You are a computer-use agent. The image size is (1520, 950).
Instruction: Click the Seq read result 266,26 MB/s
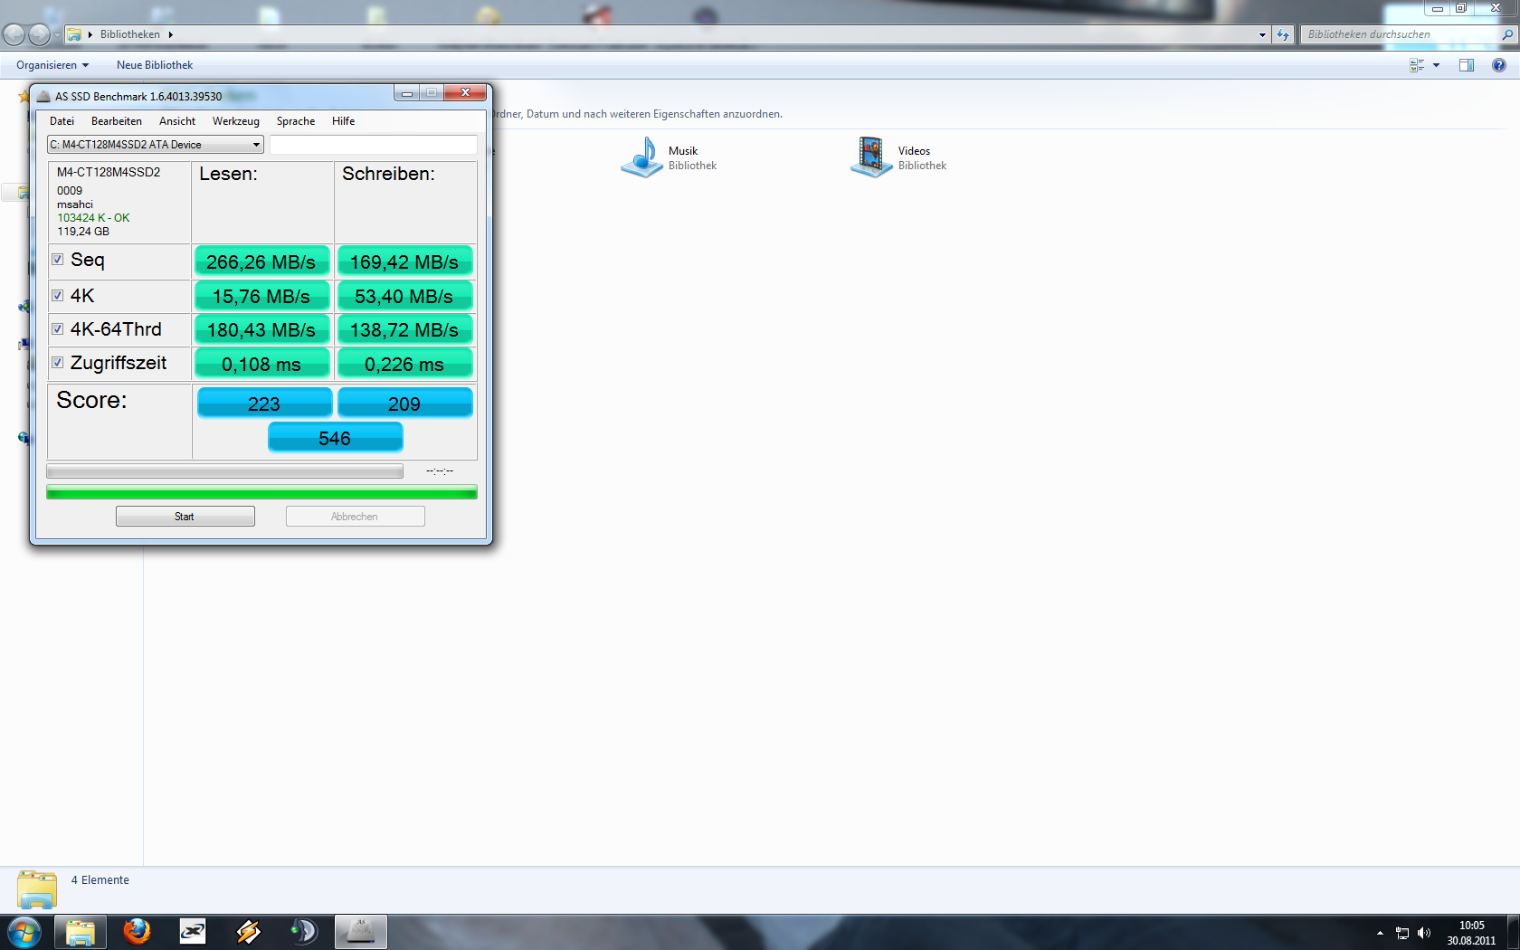pos(261,261)
